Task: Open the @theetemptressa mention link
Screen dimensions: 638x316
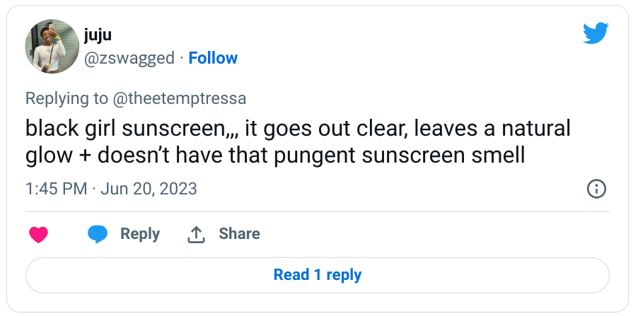Action: point(180,98)
